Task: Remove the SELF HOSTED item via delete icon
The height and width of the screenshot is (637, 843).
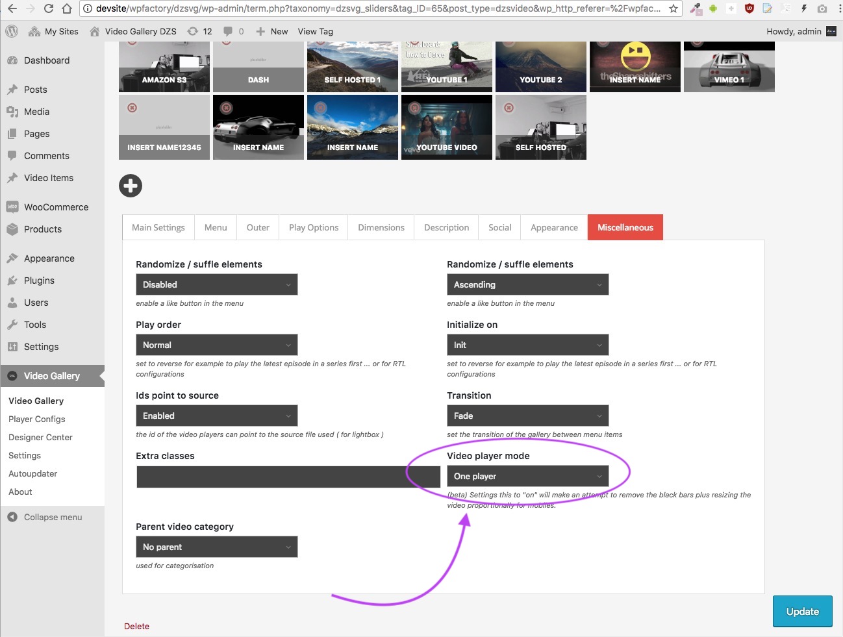Action: (509, 108)
